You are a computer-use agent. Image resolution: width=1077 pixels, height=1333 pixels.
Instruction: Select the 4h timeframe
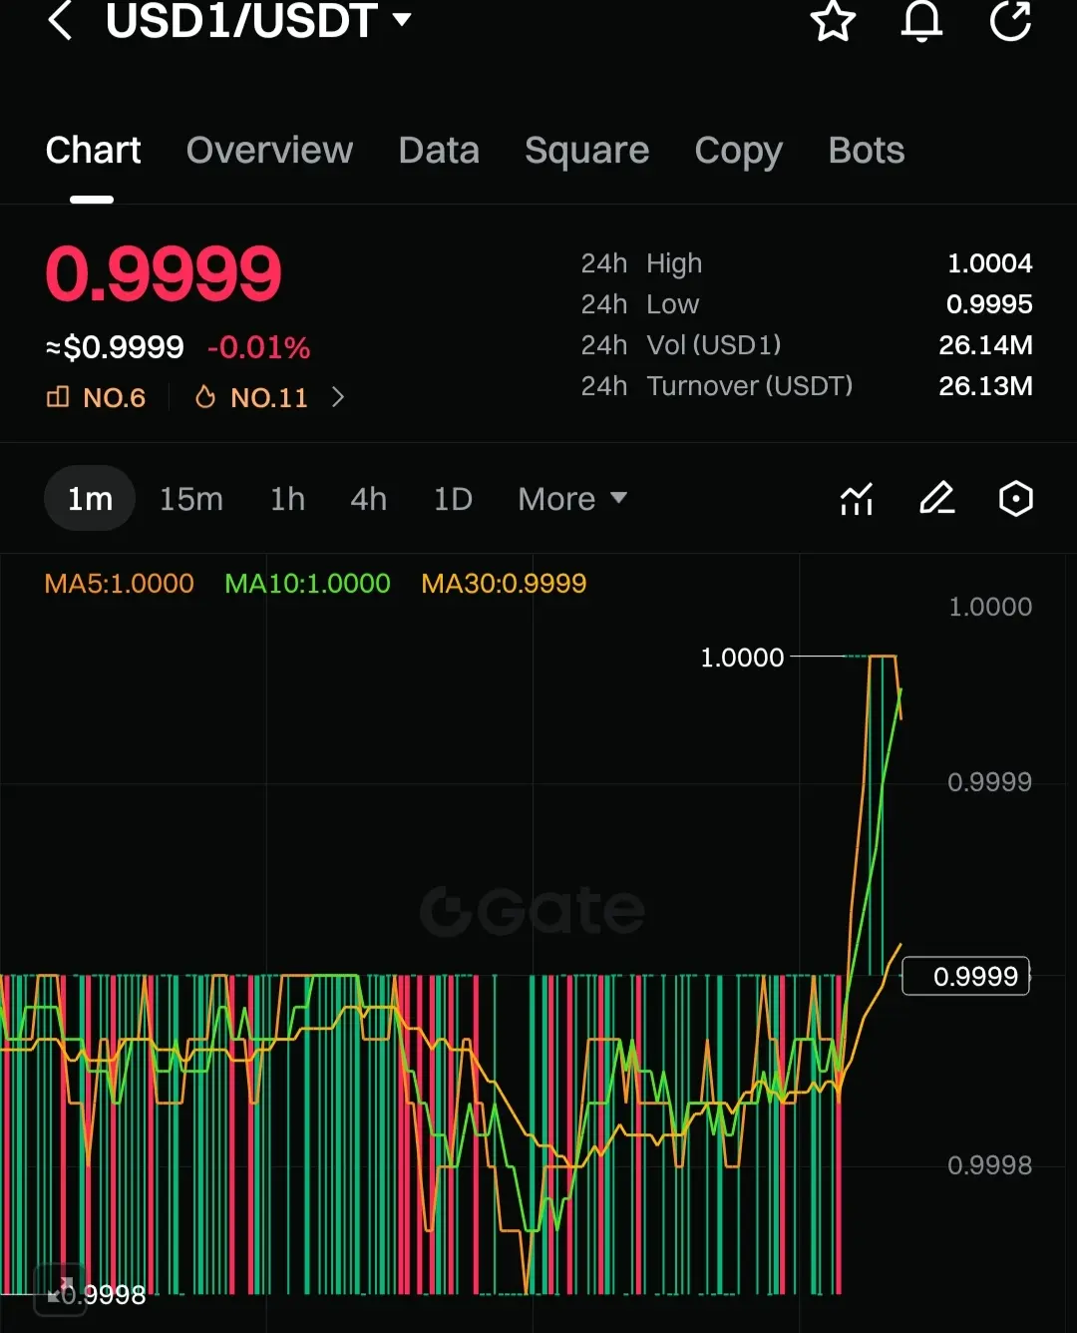pyautogui.click(x=368, y=499)
